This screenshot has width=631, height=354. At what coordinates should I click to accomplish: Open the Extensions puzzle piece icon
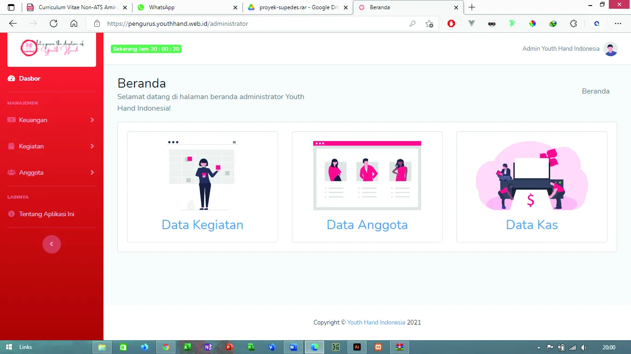573,24
